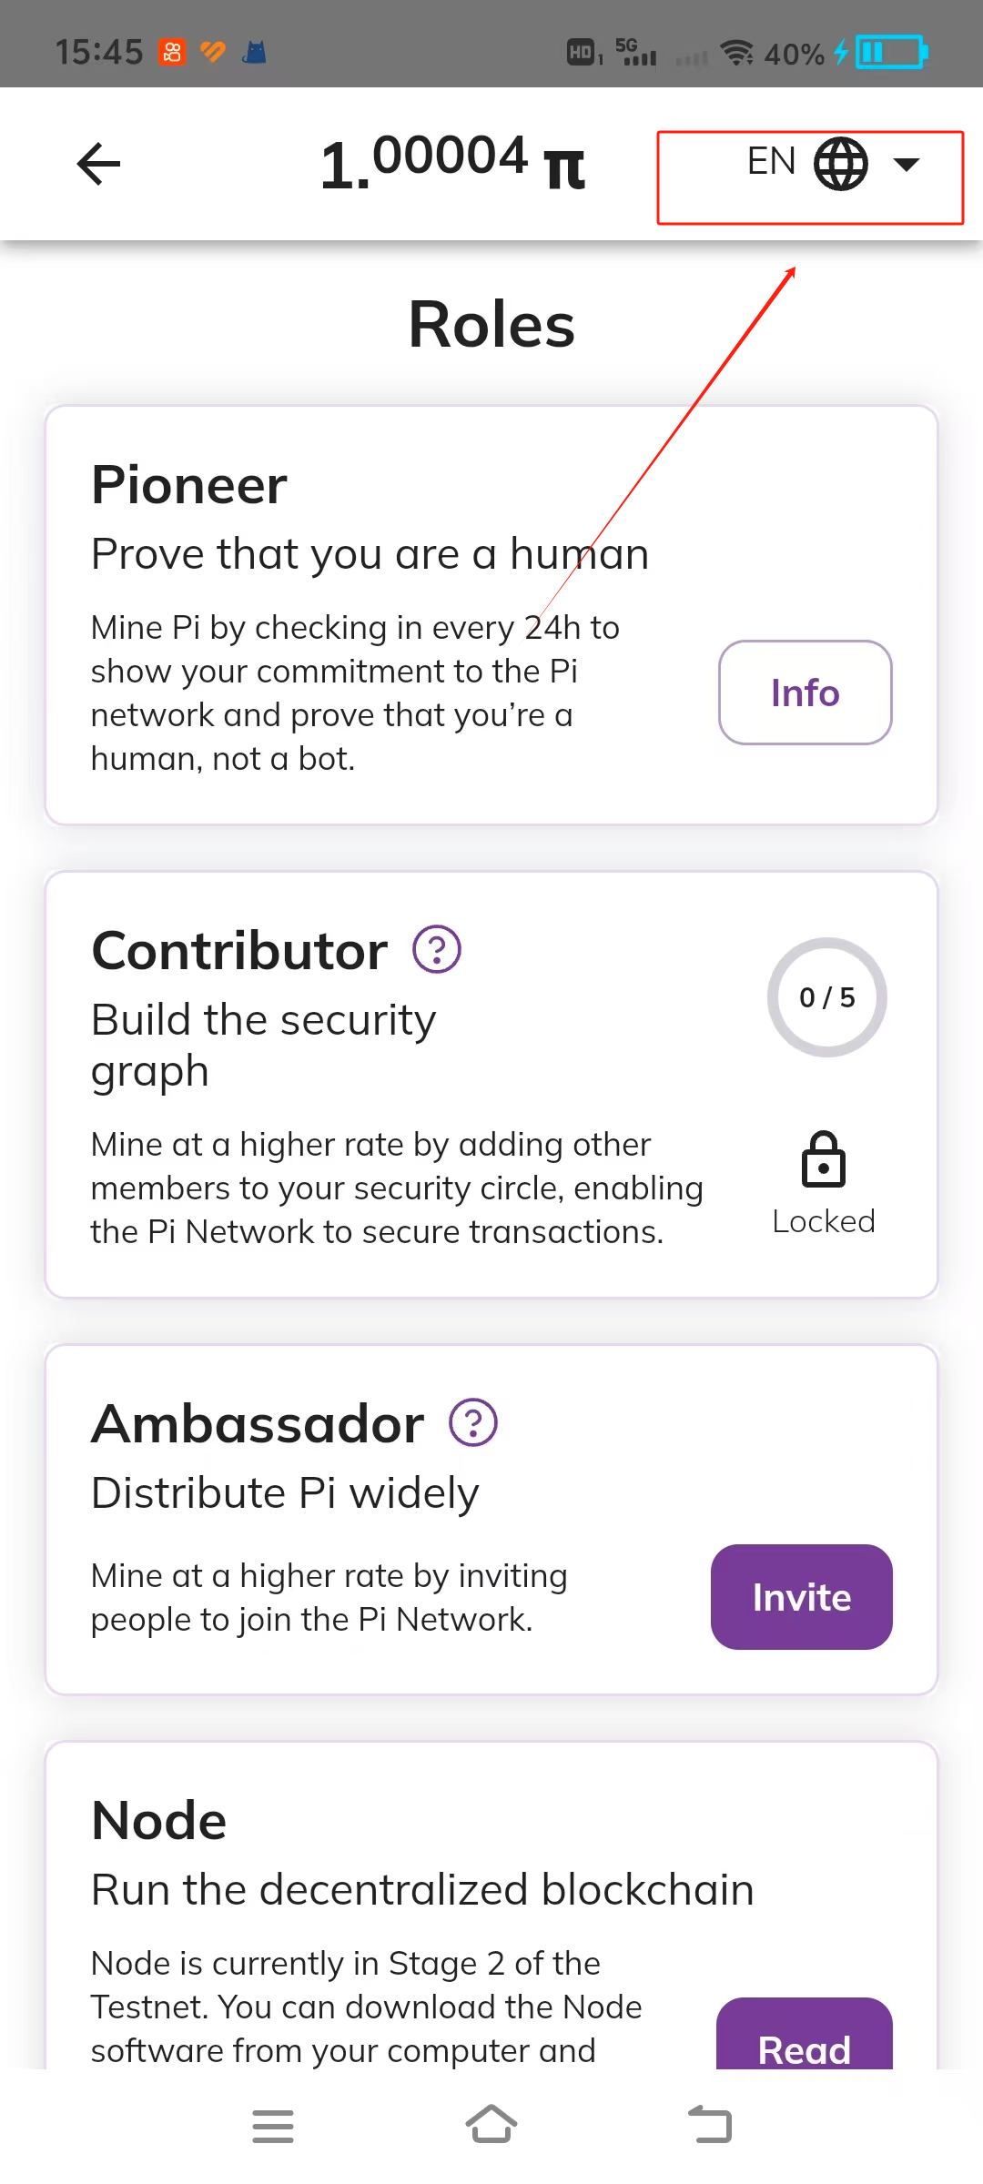Screen dimensions: 983x2184
Task: Select the EN language label
Action: point(771,162)
